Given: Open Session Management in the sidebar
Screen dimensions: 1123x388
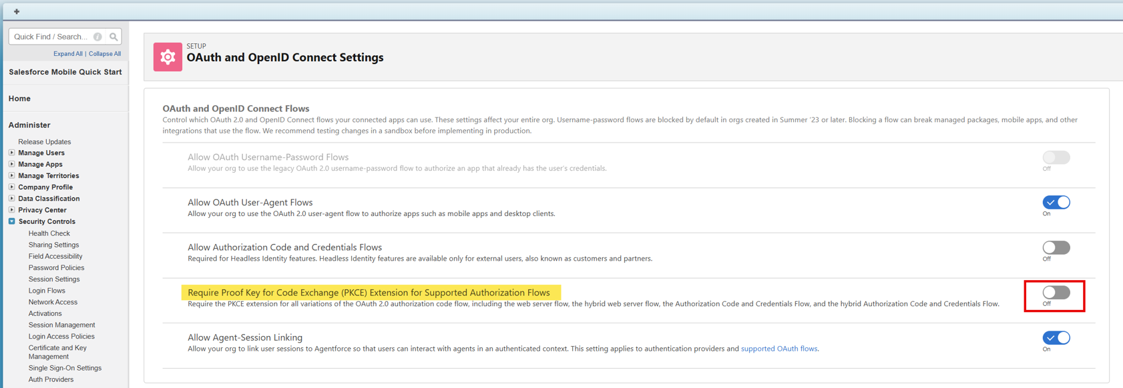Looking at the screenshot, I should 61,325.
